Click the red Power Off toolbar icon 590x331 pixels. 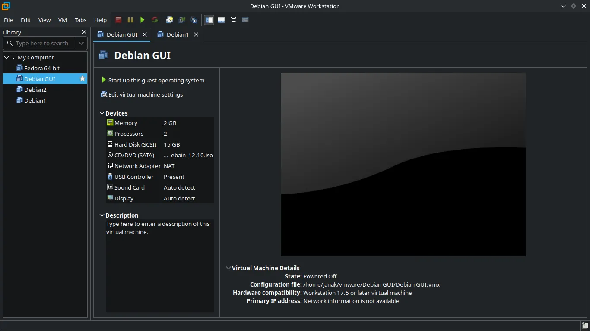[118, 20]
